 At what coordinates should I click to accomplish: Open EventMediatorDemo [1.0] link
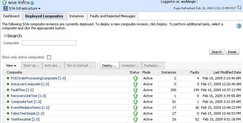tap(30, 108)
